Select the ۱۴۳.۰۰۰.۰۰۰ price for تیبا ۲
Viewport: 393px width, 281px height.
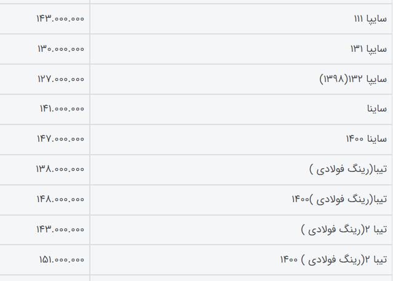(x=60, y=230)
